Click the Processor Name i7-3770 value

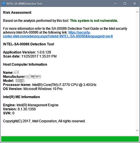(x=64, y=85)
